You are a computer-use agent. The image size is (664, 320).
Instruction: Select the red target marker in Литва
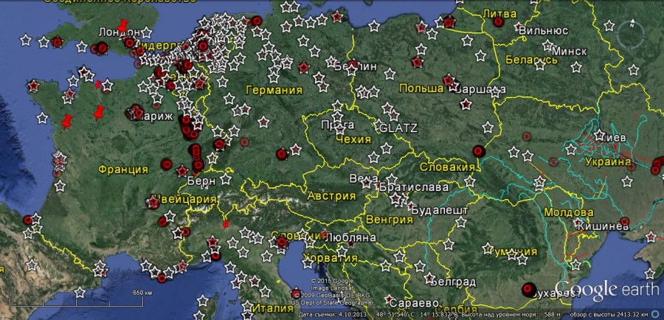(x=498, y=22)
